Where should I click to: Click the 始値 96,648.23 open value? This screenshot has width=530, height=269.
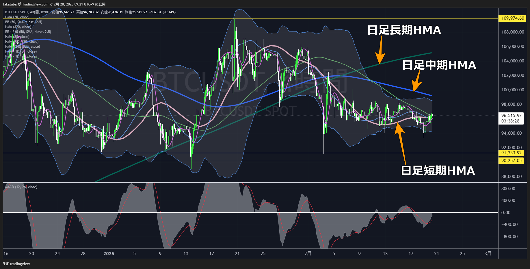(63, 12)
